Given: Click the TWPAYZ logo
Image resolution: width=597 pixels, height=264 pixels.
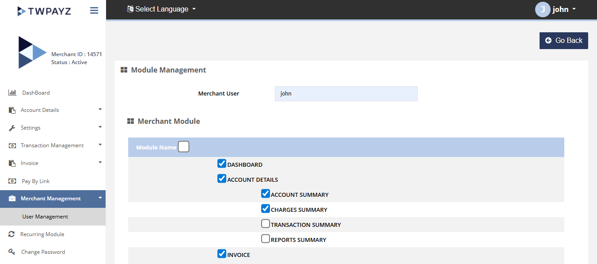Looking at the screenshot, I should (44, 11).
